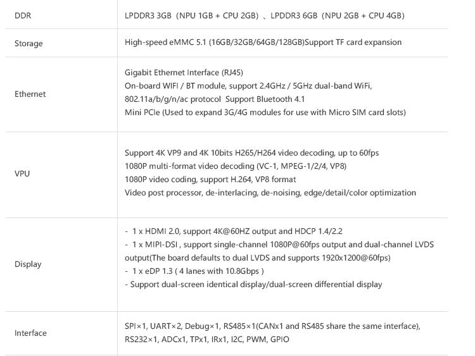Click the Interface row label
The width and height of the screenshot is (475, 356).
30,333
